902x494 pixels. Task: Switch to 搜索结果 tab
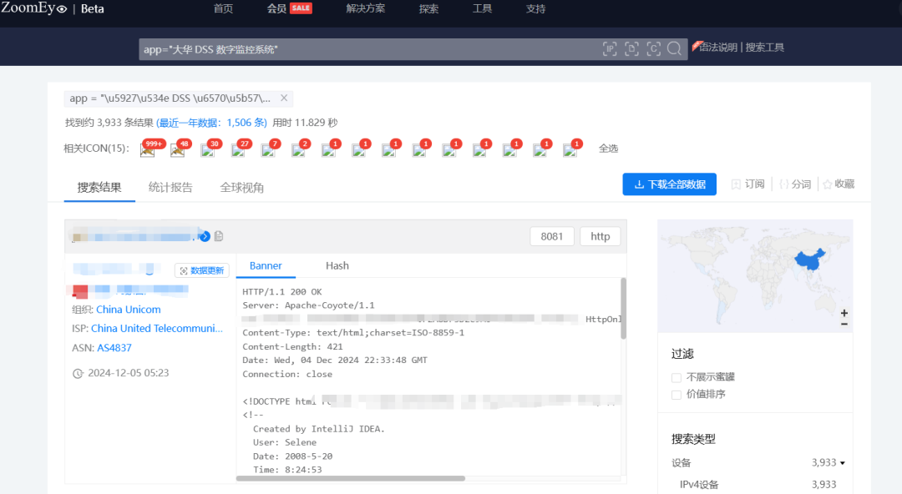tap(99, 188)
